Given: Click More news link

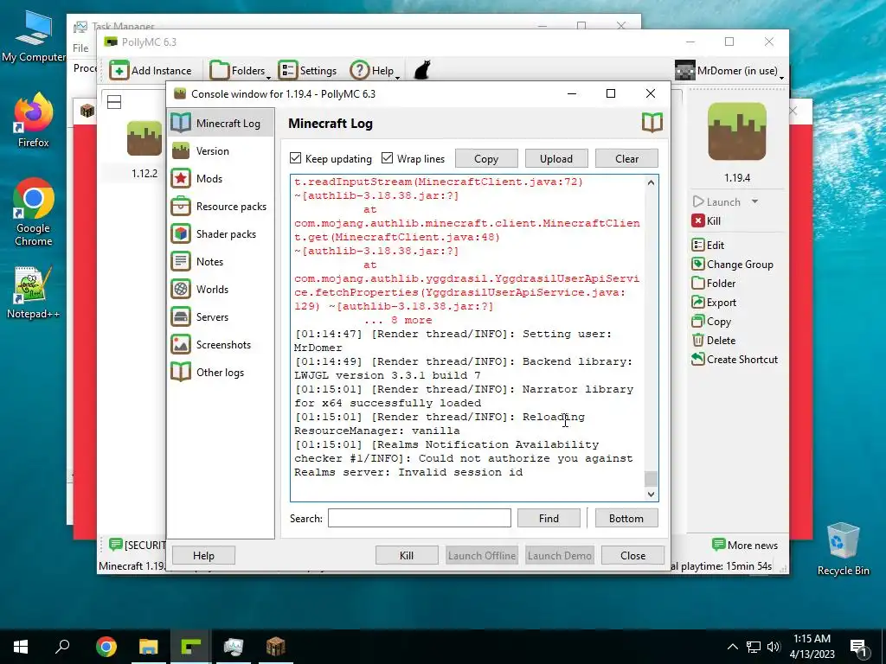Looking at the screenshot, I should 745,545.
